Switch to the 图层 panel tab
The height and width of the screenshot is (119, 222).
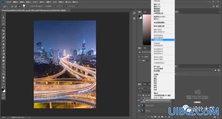pyautogui.click(x=139, y=84)
